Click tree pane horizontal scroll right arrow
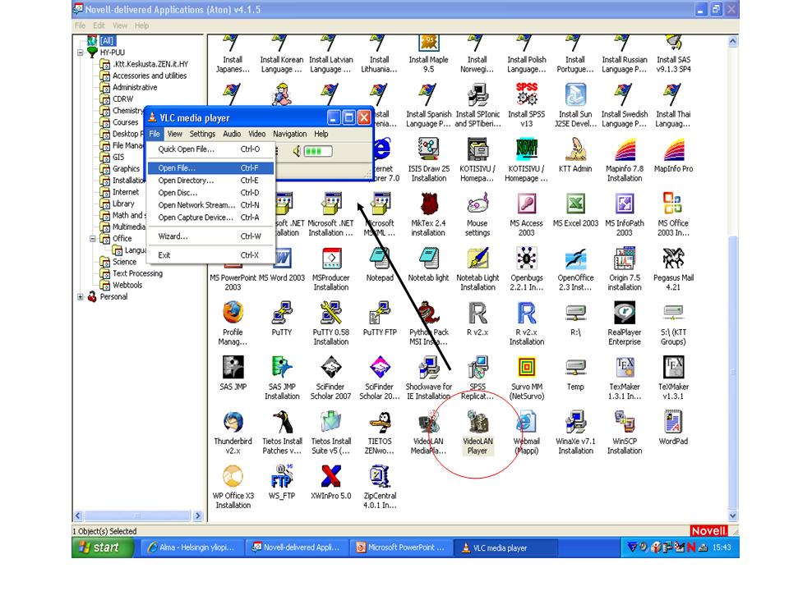789x591 pixels. tap(198, 515)
